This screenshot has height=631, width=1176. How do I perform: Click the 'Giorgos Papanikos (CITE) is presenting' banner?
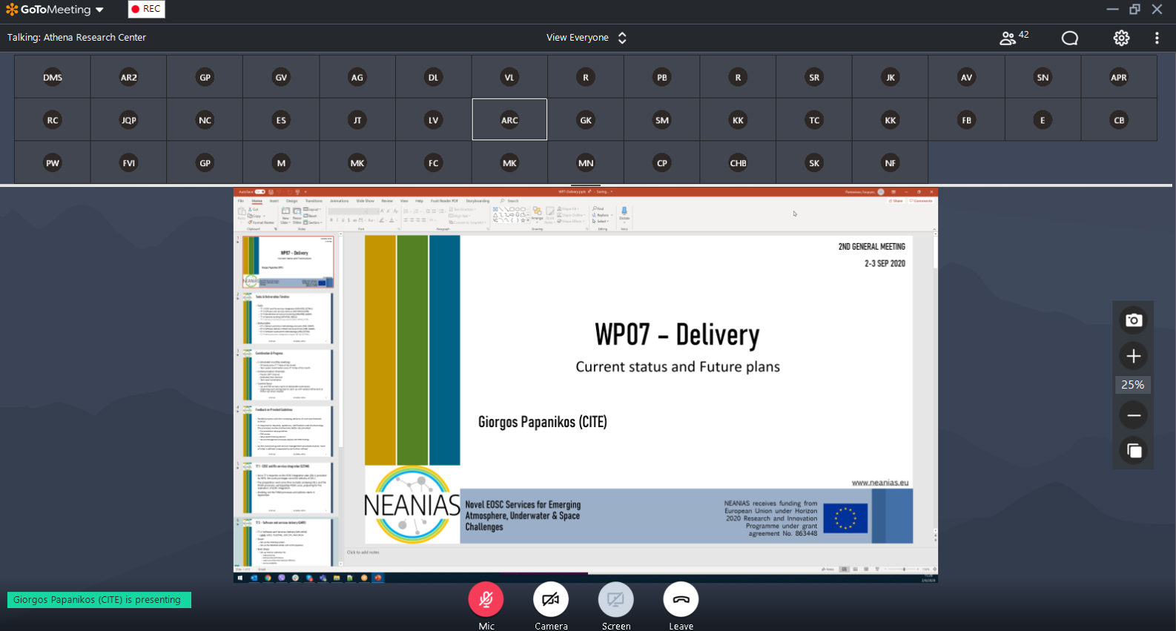point(99,600)
